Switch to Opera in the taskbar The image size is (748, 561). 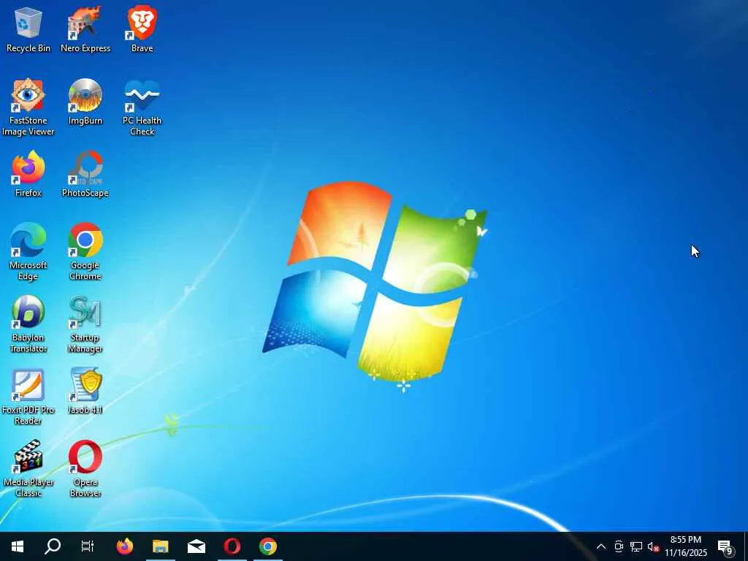(x=232, y=546)
